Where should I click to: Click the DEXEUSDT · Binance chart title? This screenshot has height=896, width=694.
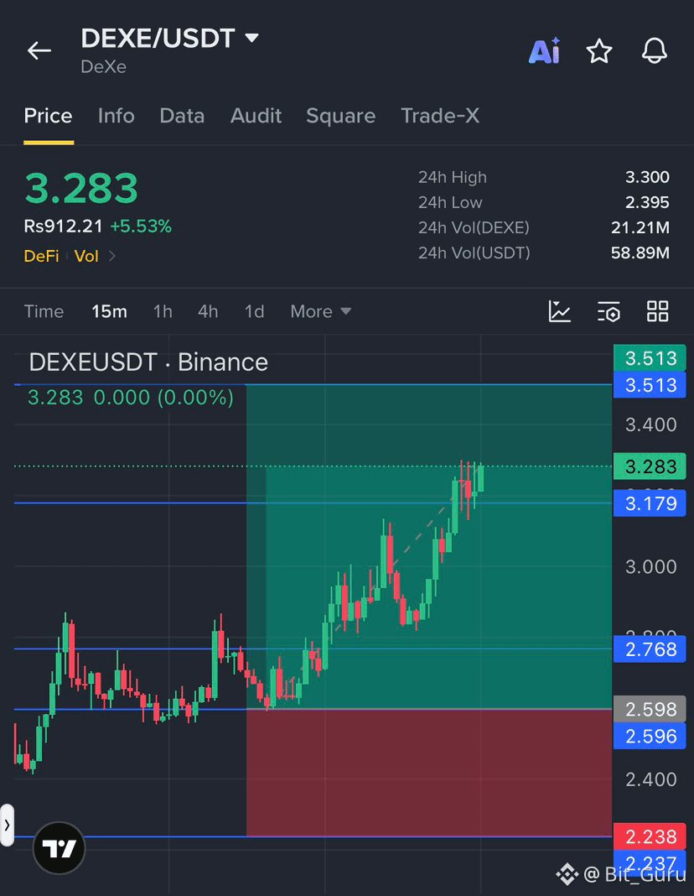pyautogui.click(x=148, y=362)
